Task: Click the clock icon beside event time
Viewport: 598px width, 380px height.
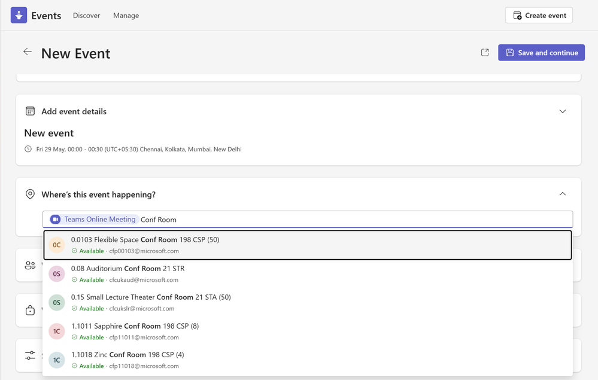Action: pyautogui.click(x=28, y=149)
